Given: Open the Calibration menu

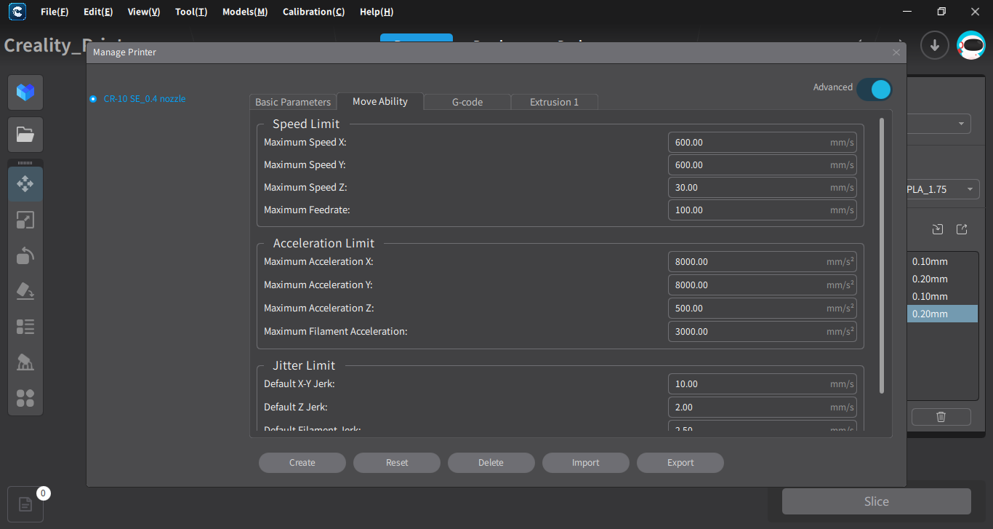Looking at the screenshot, I should point(313,12).
